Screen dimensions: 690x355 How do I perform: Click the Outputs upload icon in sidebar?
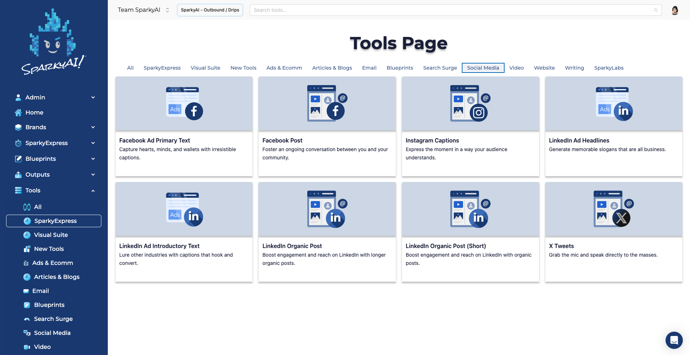pyautogui.click(x=18, y=175)
